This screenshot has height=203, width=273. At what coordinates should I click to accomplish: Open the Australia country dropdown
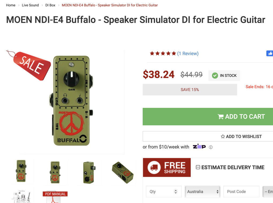[202, 192]
